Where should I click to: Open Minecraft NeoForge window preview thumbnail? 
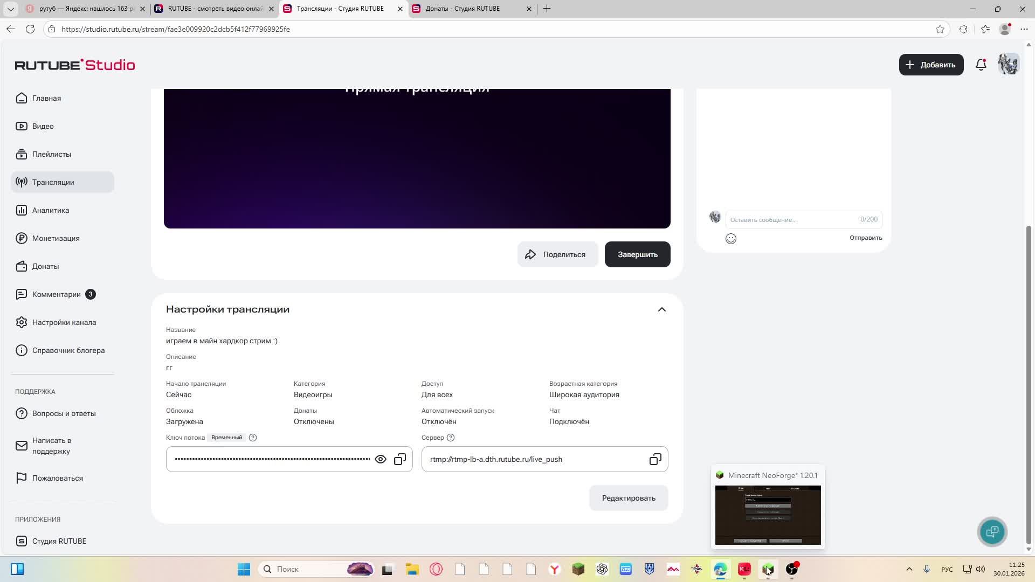click(768, 515)
